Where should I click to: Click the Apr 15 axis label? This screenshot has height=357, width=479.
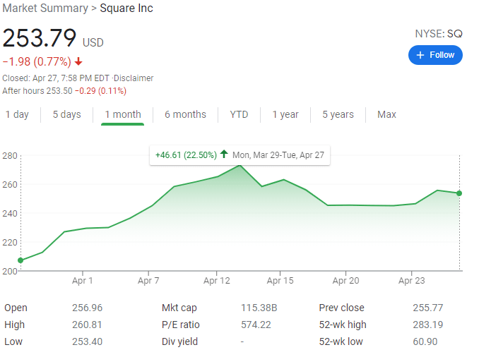click(280, 280)
